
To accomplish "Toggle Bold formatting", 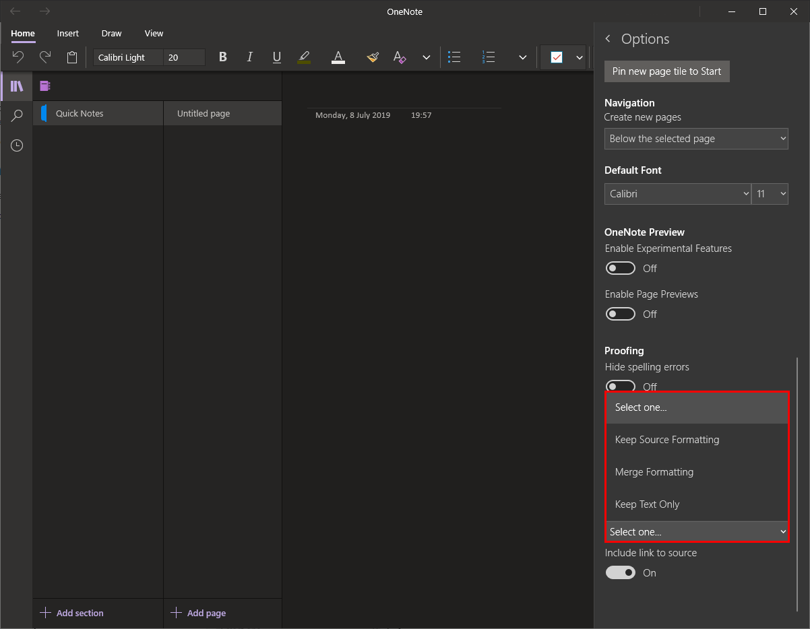I will click(x=223, y=57).
